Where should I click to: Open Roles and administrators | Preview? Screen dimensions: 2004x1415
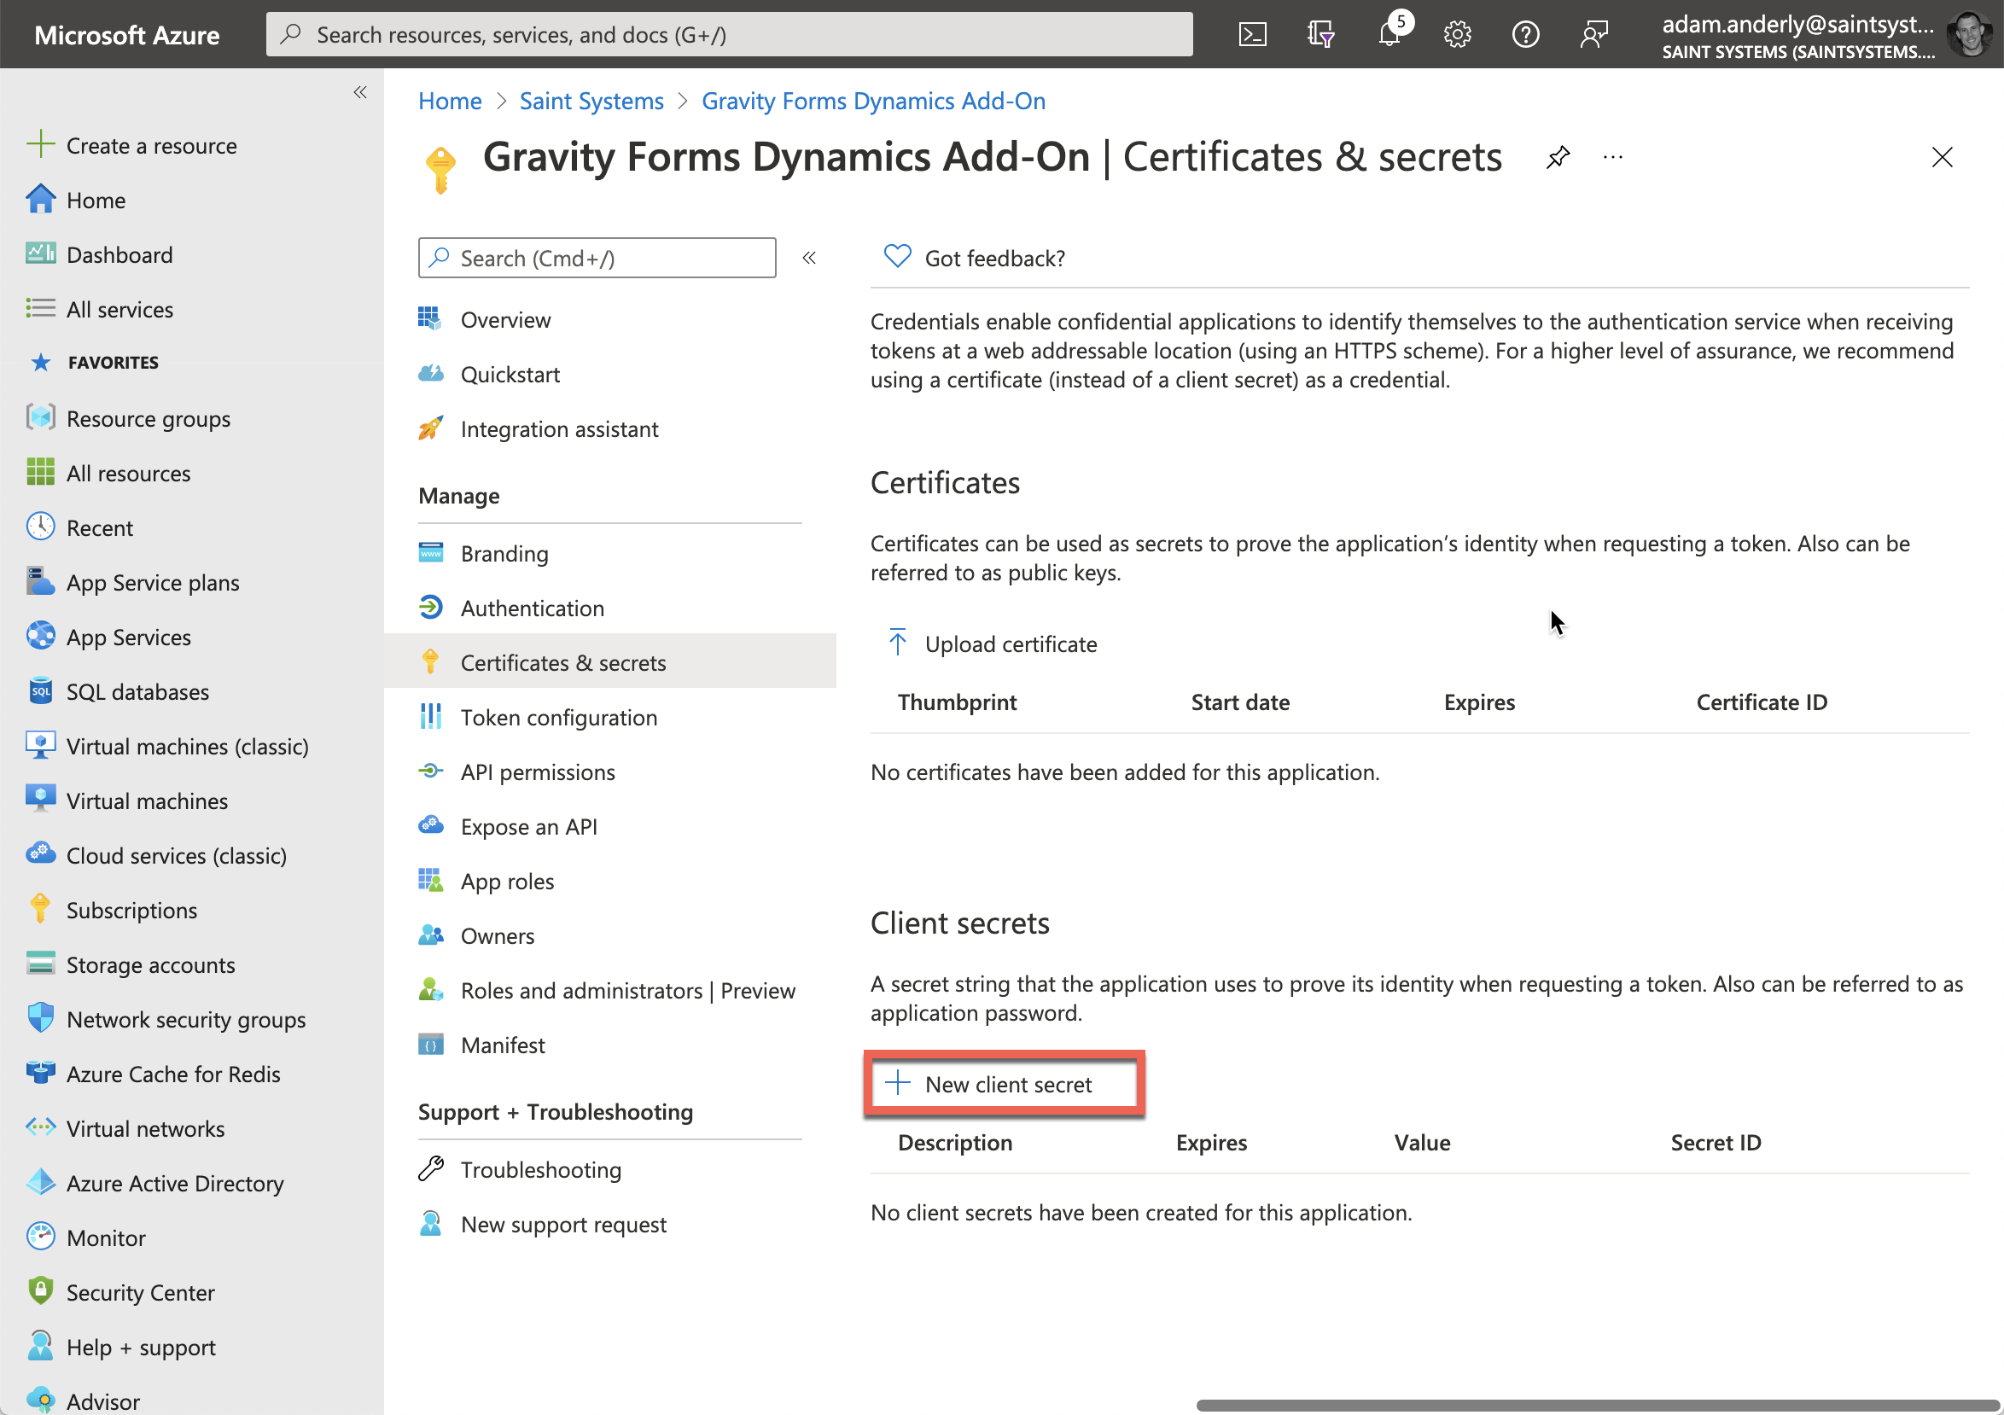click(x=608, y=992)
